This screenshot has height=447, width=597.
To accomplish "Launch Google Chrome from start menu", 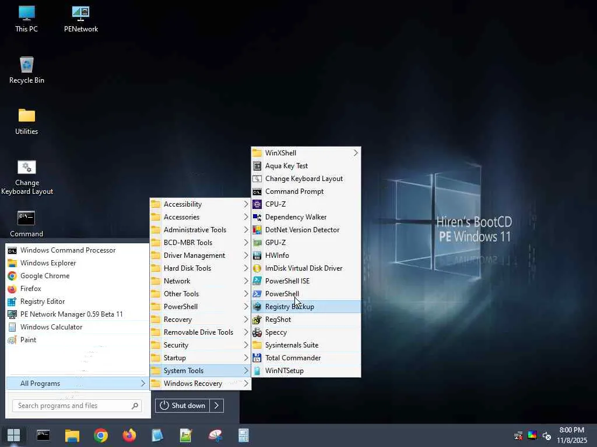I will 78,276.
